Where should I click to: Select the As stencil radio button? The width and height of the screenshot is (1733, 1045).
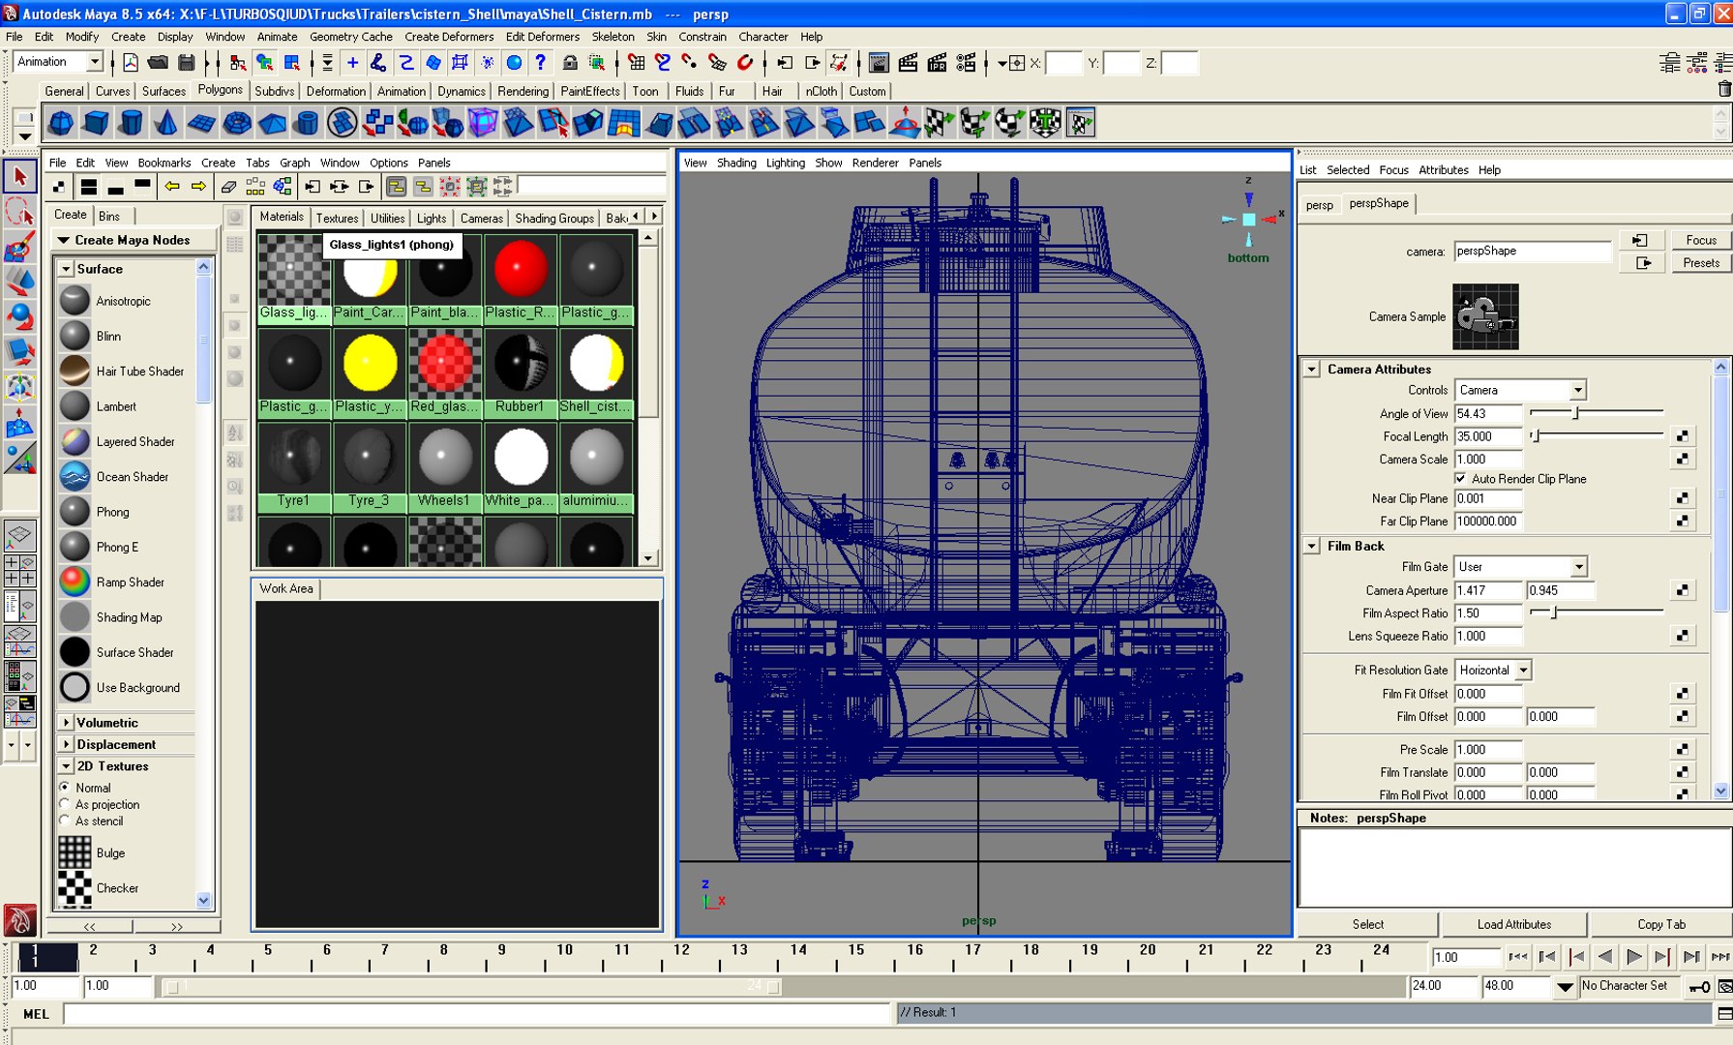(x=65, y=821)
